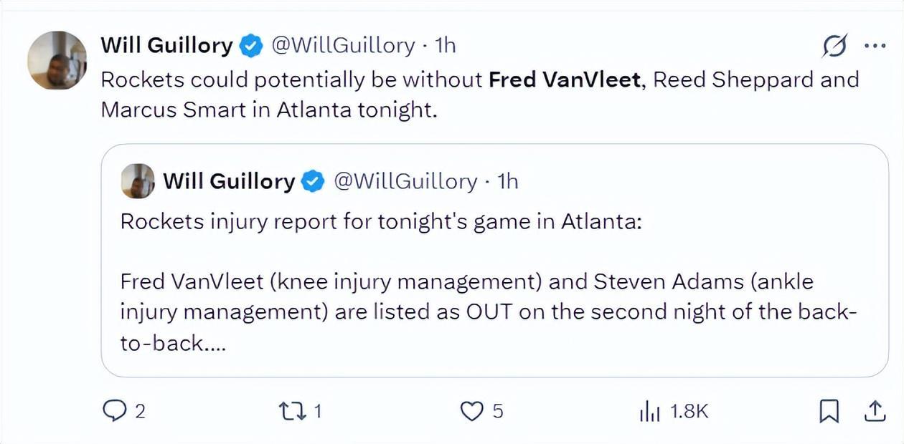The width and height of the screenshot is (904, 444).
Task: Click the 1h timestamp in quoted tweet
Action: (x=508, y=181)
